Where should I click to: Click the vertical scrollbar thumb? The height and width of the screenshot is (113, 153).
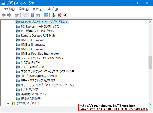(150, 62)
